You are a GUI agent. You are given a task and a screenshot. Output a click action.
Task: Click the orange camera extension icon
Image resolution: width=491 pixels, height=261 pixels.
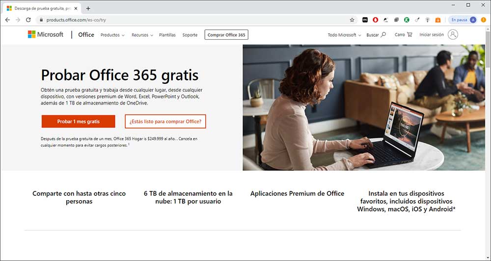click(x=438, y=20)
